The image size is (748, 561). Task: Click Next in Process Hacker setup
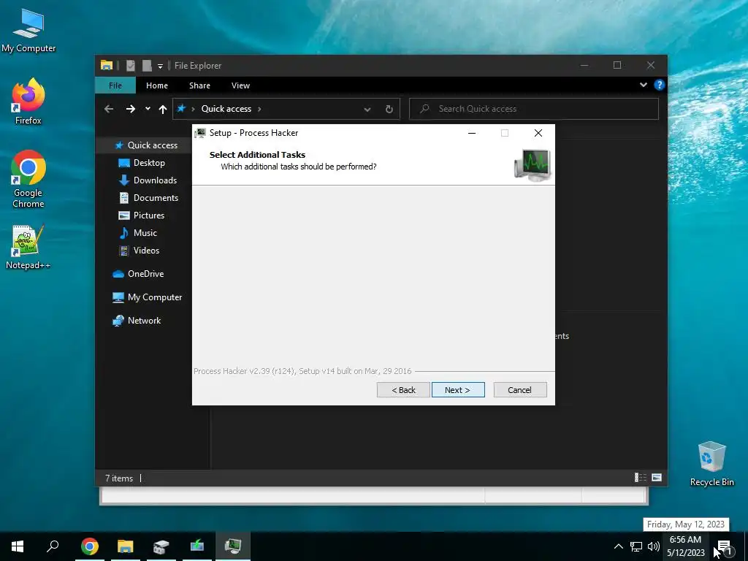(x=458, y=390)
